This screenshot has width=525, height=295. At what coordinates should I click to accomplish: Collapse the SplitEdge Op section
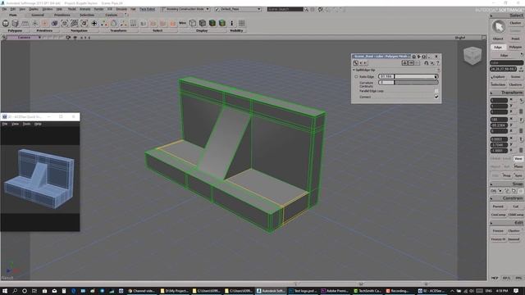(x=354, y=70)
